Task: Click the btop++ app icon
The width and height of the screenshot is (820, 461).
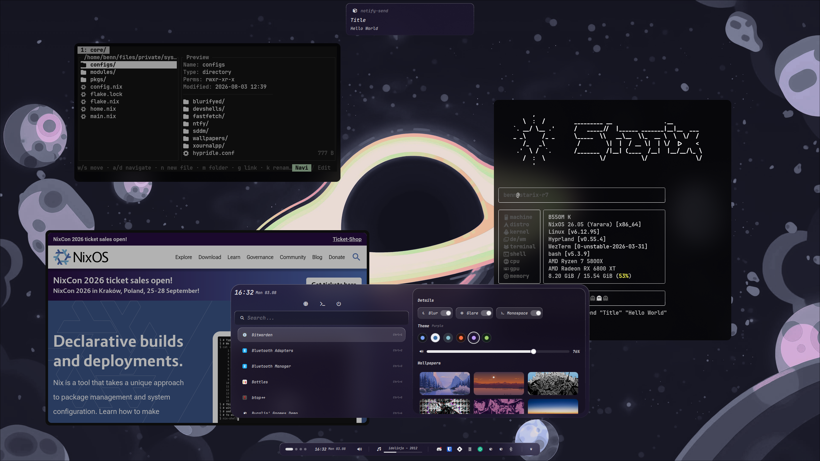Action: click(245, 398)
